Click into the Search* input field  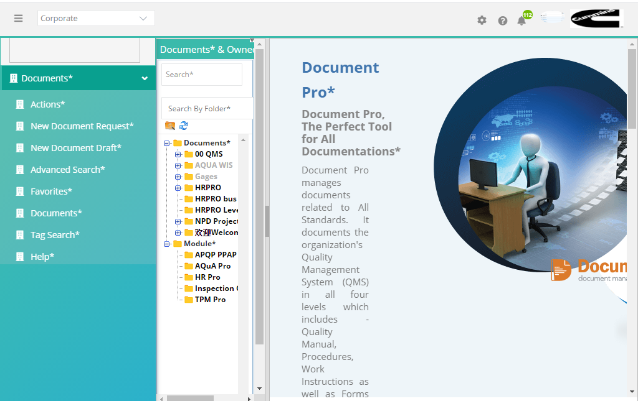(x=202, y=74)
